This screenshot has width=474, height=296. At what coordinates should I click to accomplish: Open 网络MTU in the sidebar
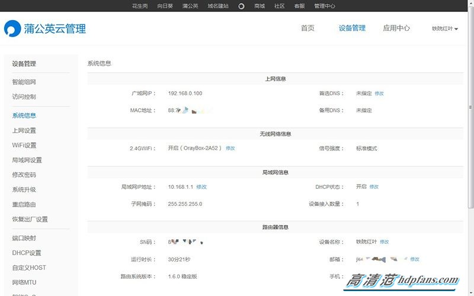[x=24, y=282]
